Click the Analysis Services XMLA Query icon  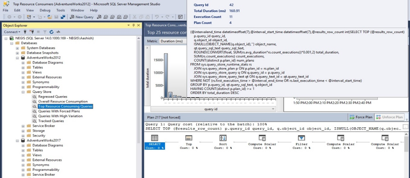coord(119,17)
